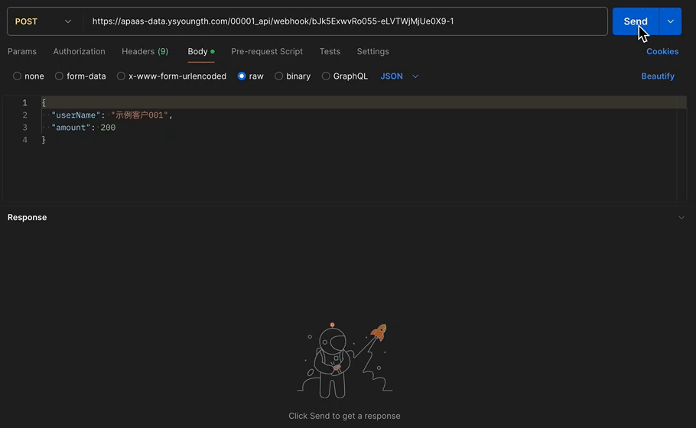Open the request Settings tab
Image resolution: width=696 pixels, height=428 pixels.
pyautogui.click(x=373, y=51)
